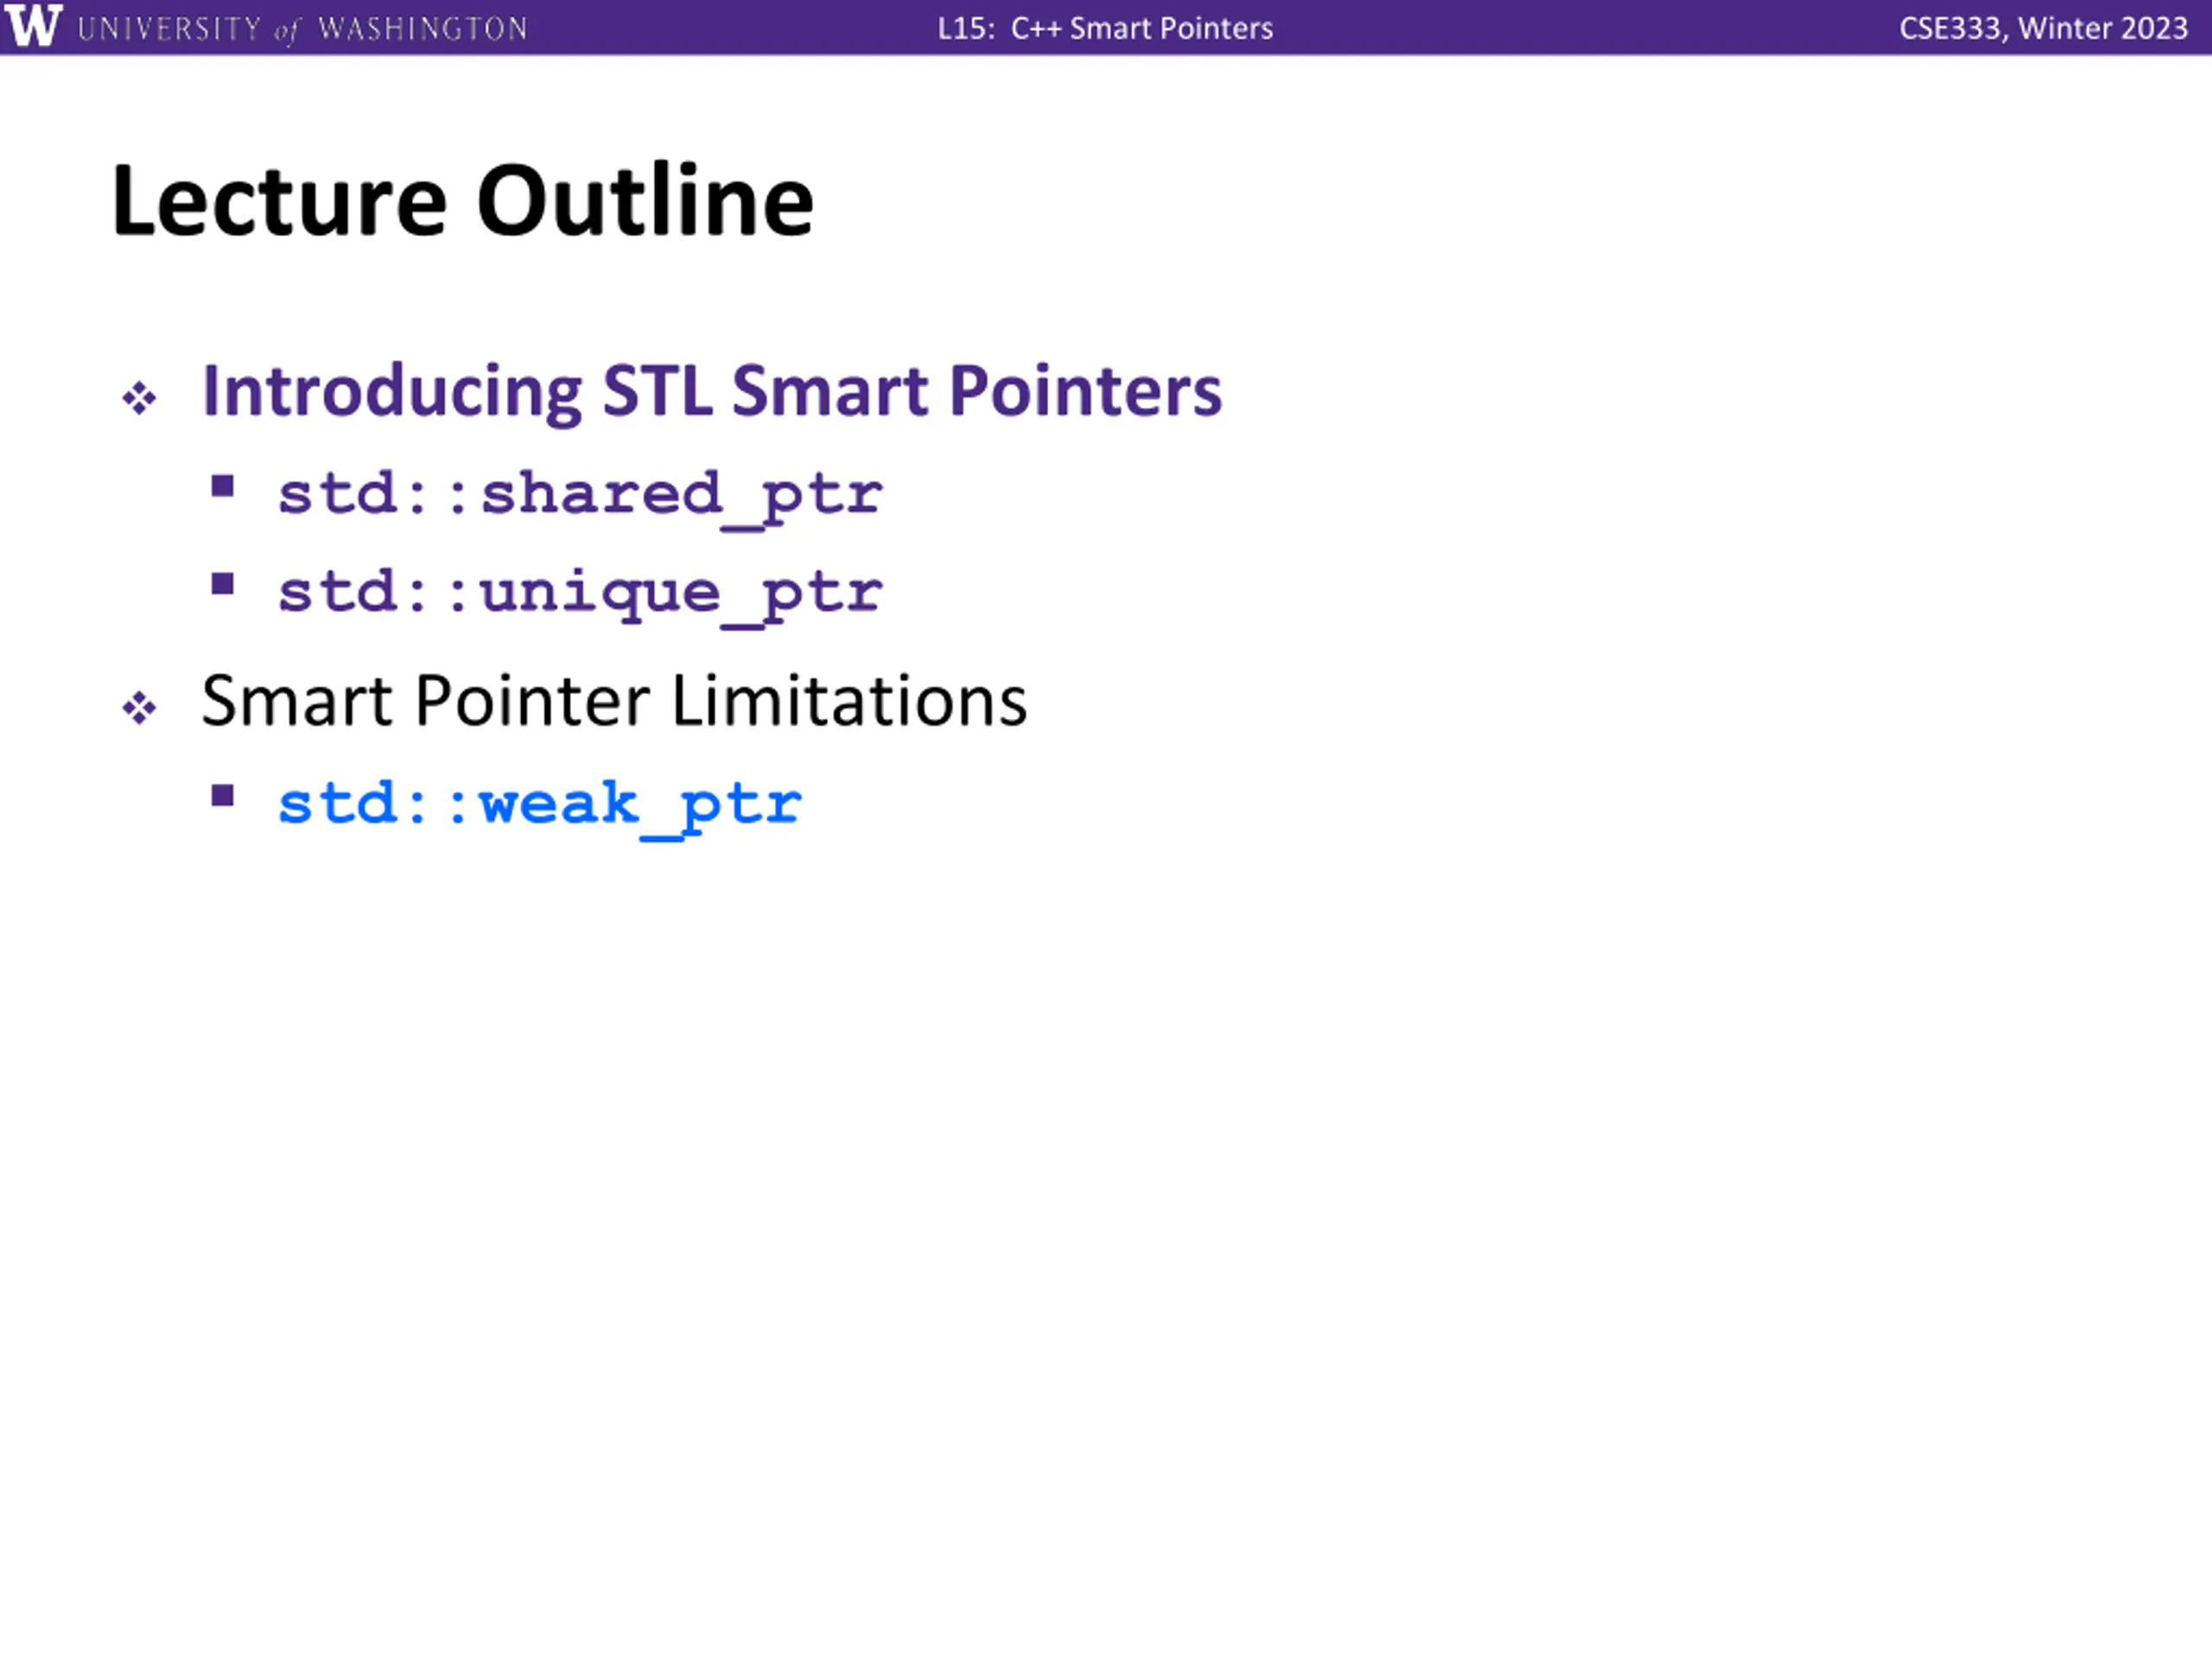2212x1659 pixels.
Task: Click the 'Smart Pointer Limitations' heading
Action: pos(614,700)
